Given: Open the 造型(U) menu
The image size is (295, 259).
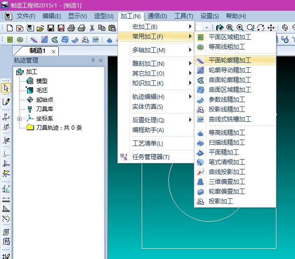Looking at the screenshot, I should tap(103, 16).
